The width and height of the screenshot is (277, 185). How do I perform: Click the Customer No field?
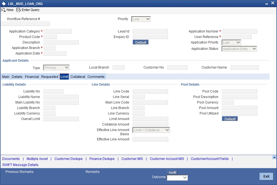pyautogui.click(x=177, y=67)
